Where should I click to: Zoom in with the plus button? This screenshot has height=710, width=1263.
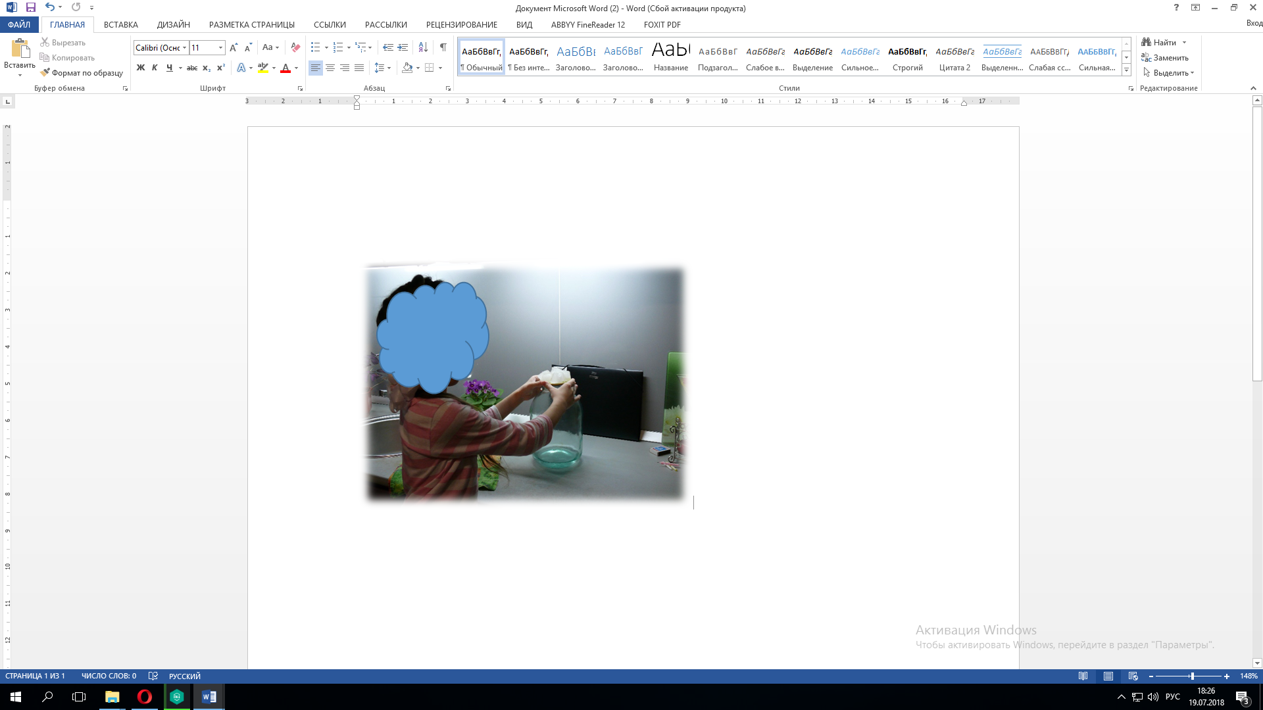(1227, 676)
